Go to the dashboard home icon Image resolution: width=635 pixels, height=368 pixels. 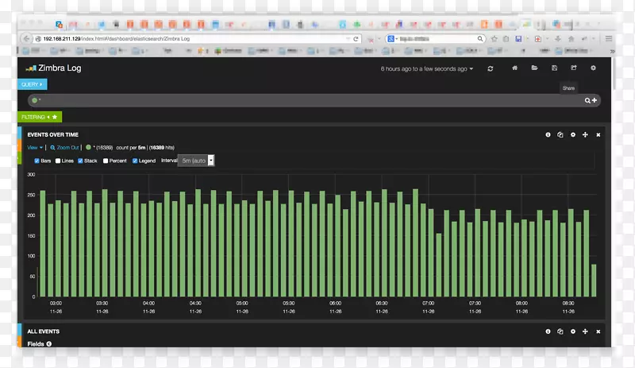point(514,69)
